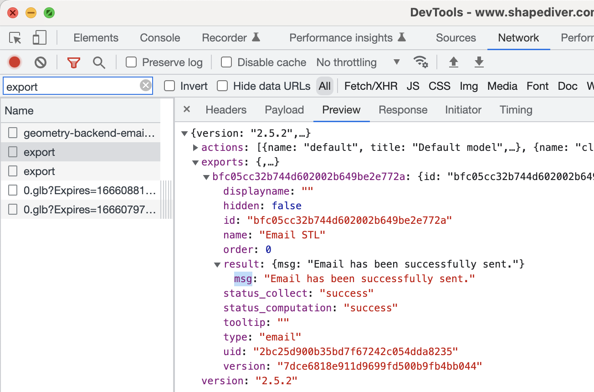
Task: Open network conditions Wi-Fi gear icon
Action: click(420, 62)
